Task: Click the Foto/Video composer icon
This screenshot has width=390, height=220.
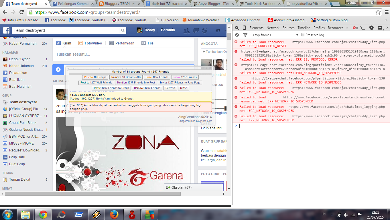Action: (81, 43)
